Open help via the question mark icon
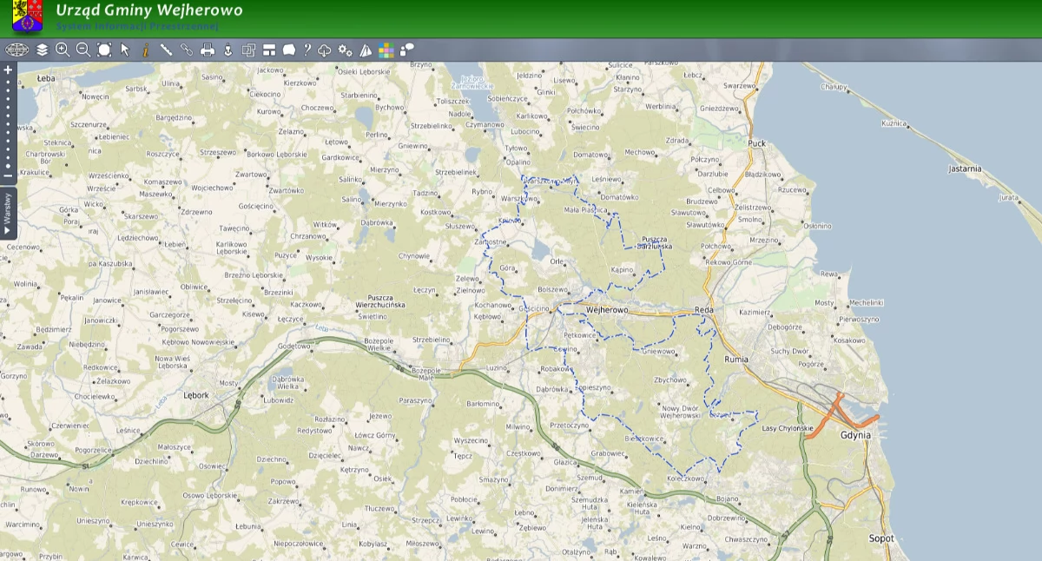Image resolution: width=1042 pixels, height=561 pixels. pos(307,49)
